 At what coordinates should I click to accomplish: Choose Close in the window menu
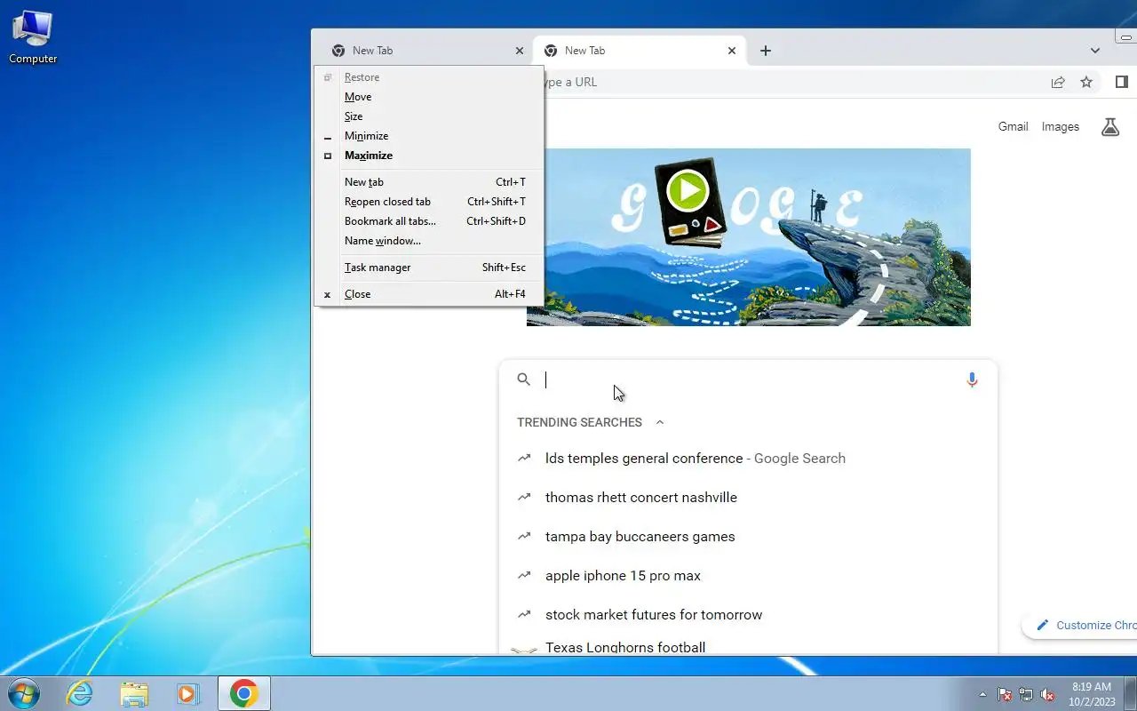(428, 294)
